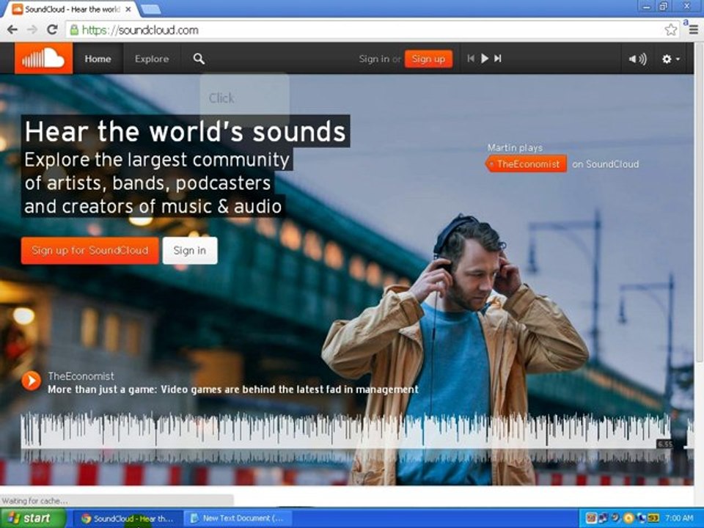Skip to previous track in header player
The height and width of the screenshot is (528, 704).
coord(471,59)
